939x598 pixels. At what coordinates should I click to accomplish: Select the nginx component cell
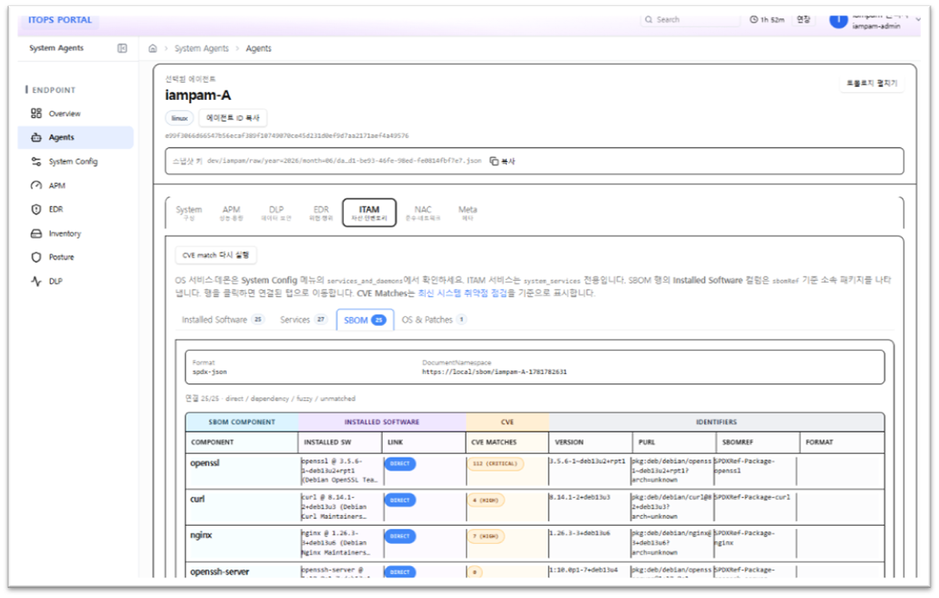[x=242, y=544]
